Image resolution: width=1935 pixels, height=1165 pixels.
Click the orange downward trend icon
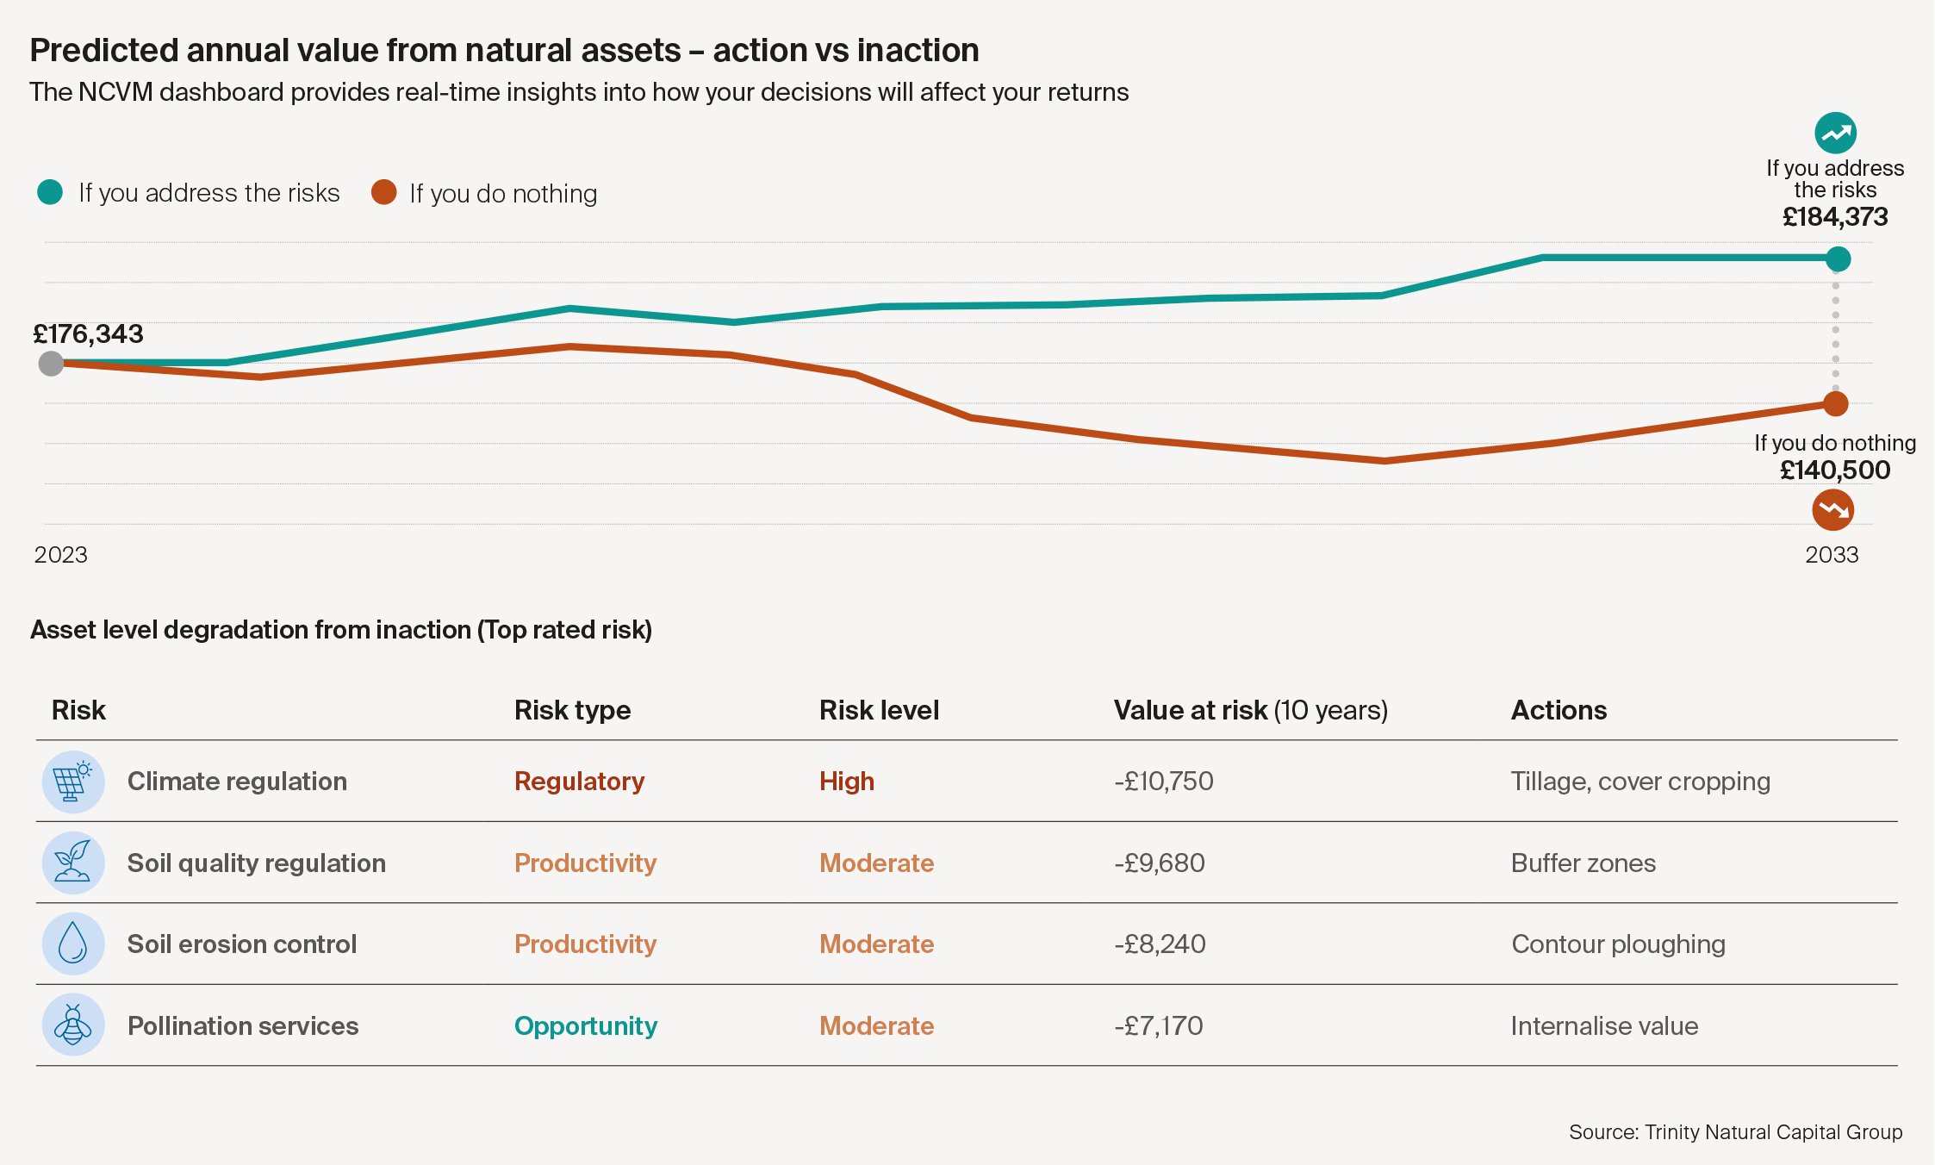coord(1832,510)
